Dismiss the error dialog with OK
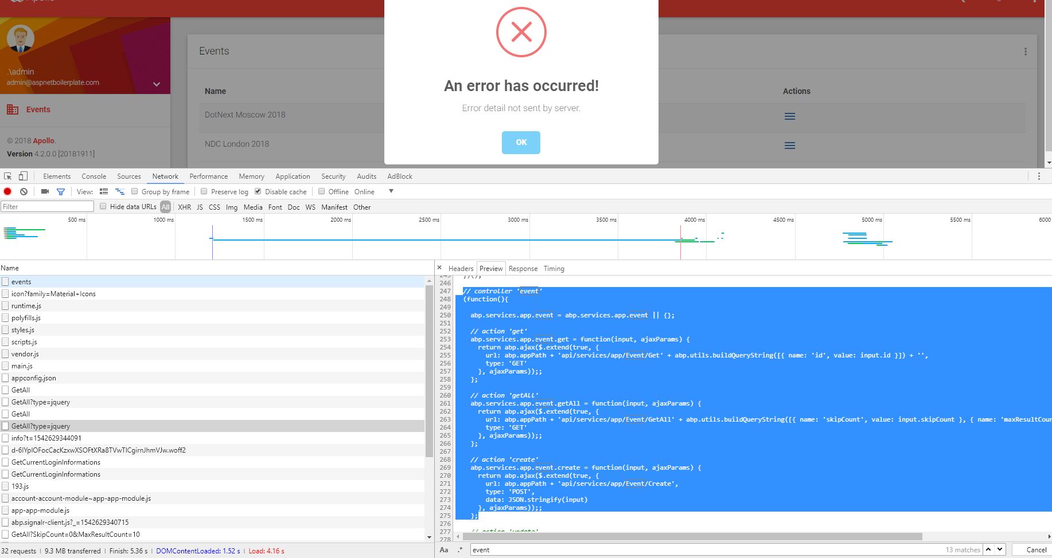Image resolution: width=1052 pixels, height=558 pixels. [x=521, y=142]
